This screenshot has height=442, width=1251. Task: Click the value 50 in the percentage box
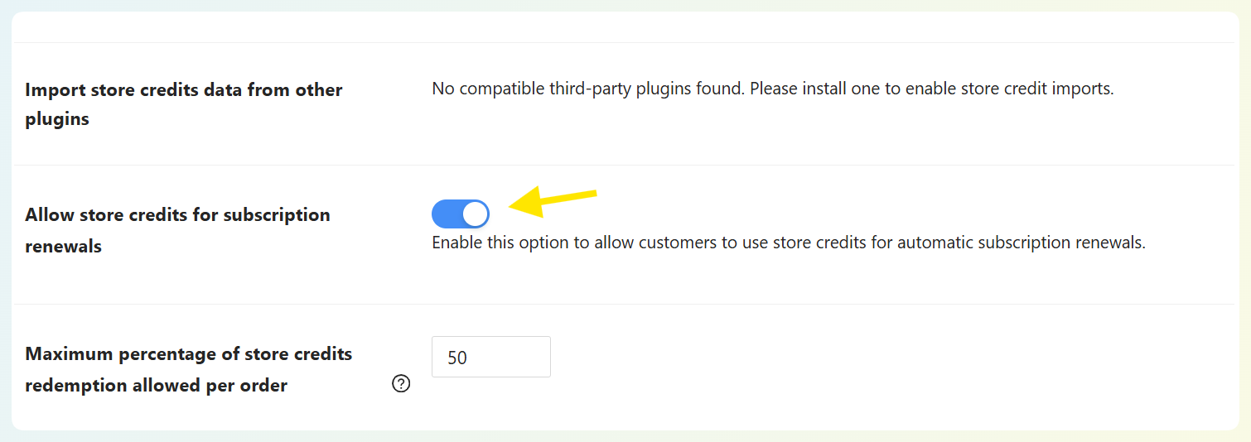pyautogui.click(x=457, y=358)
